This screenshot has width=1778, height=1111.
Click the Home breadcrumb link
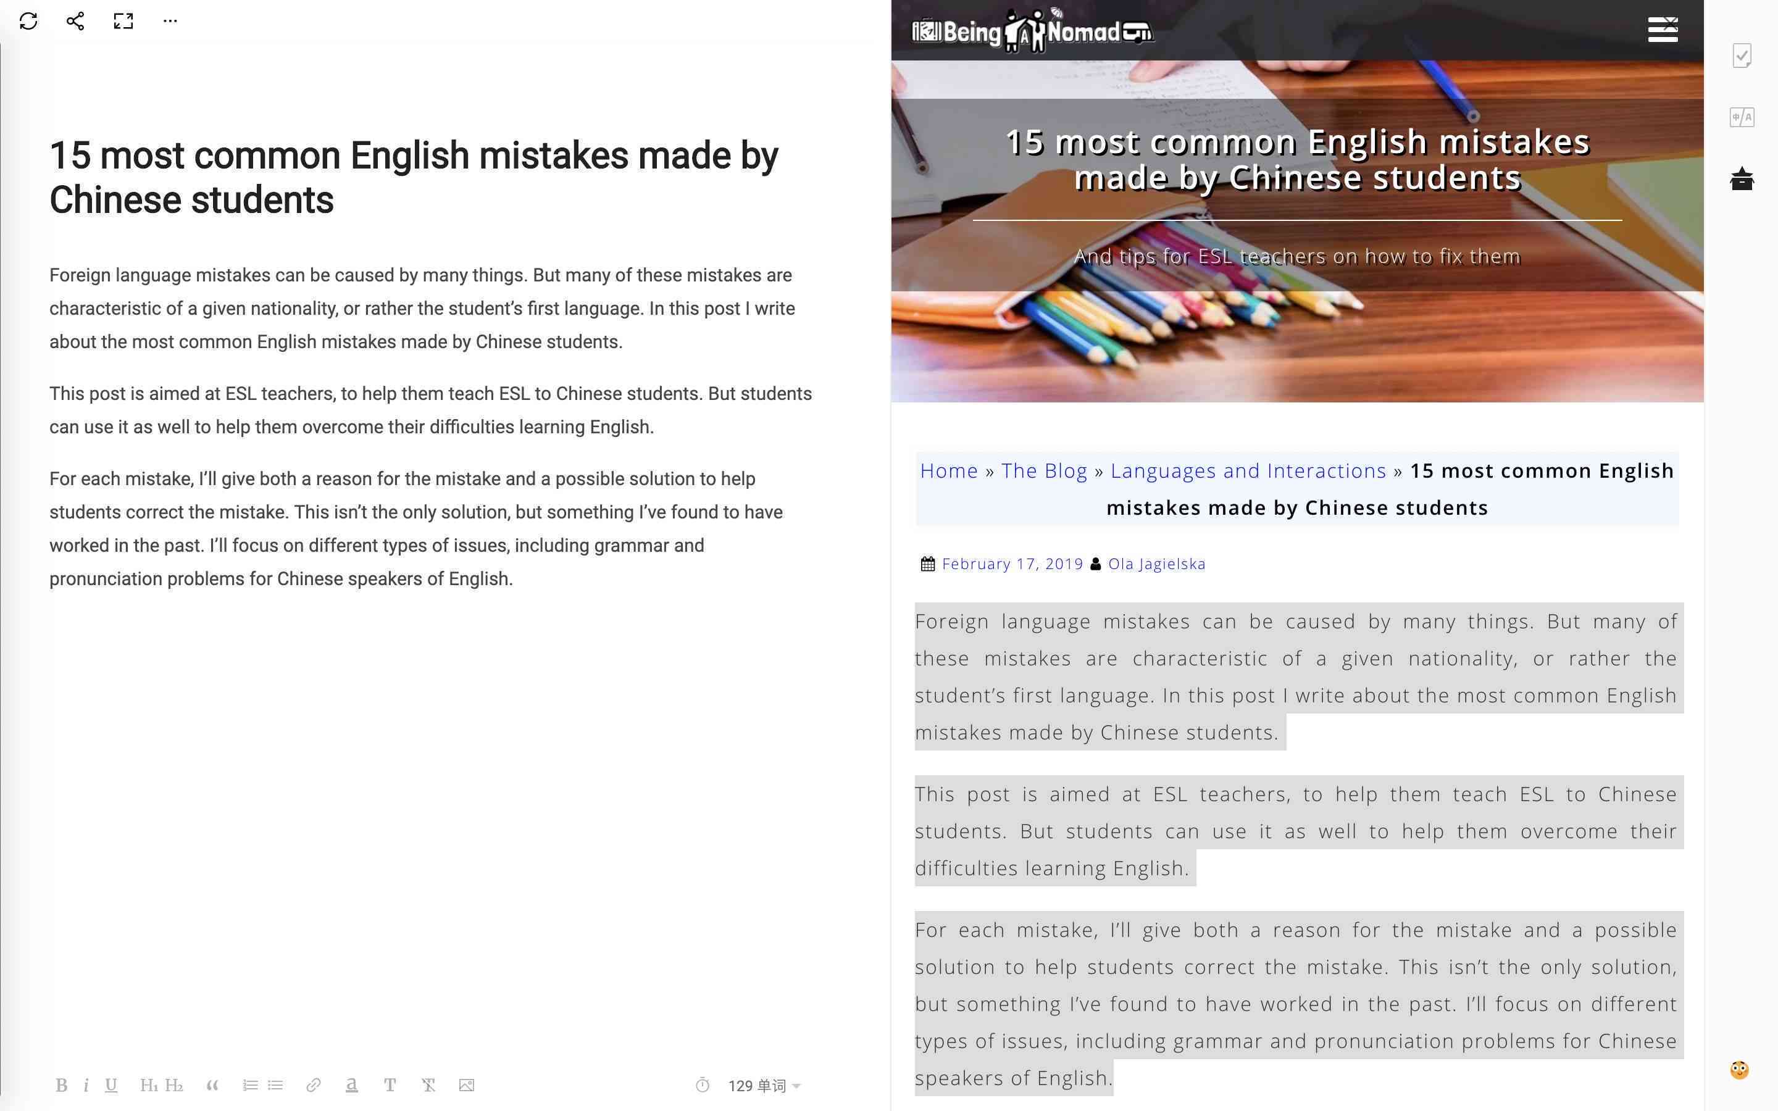[x=948, y=470]
